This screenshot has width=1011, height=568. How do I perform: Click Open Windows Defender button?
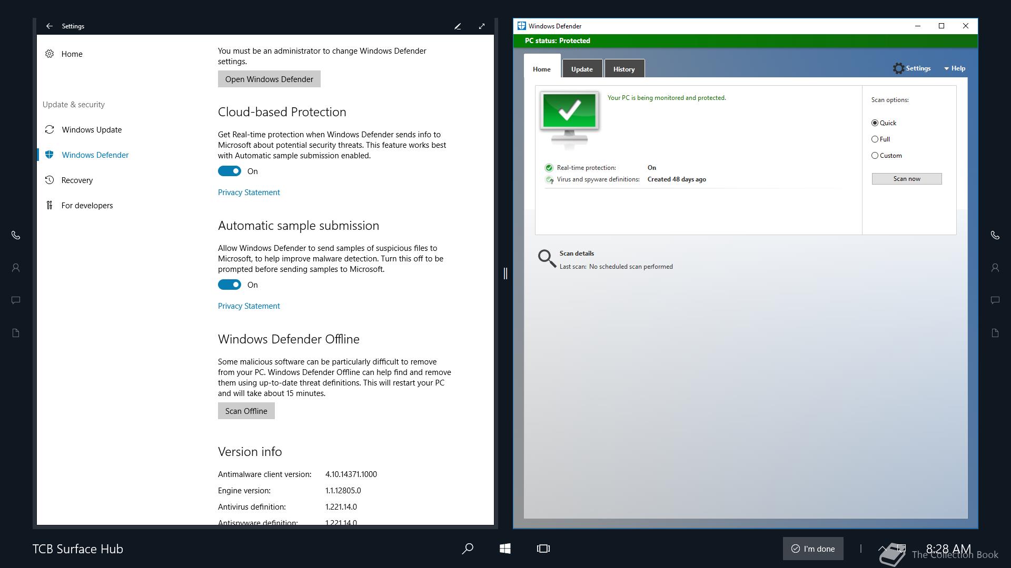coord(269,79)
